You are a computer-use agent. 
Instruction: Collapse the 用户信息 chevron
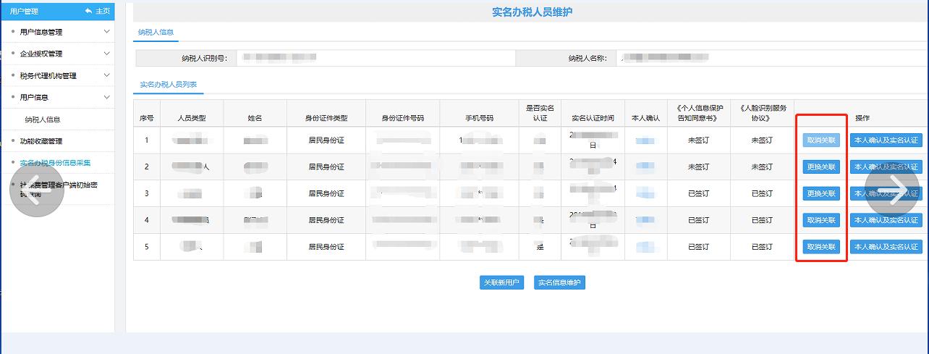click(107, 97)
